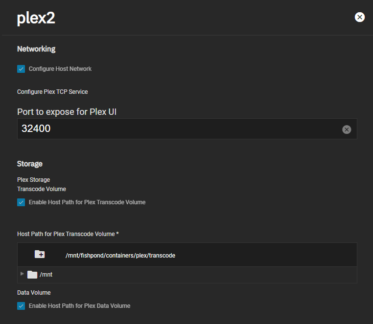Toggle the Configure Host Network checkbox
Viewport: 373px width, 324px height.
point(21,69)
